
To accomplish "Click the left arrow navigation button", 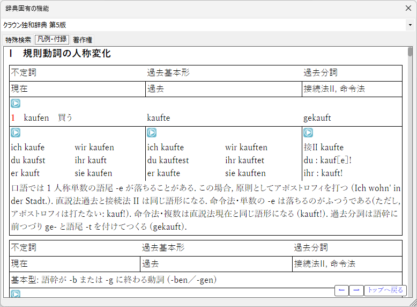I will coord(341,290).
